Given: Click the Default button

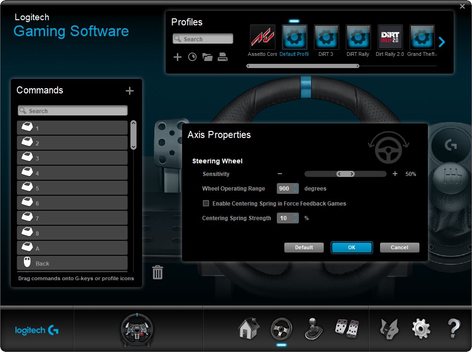Looking at the screenshot, I should point(304,247).
